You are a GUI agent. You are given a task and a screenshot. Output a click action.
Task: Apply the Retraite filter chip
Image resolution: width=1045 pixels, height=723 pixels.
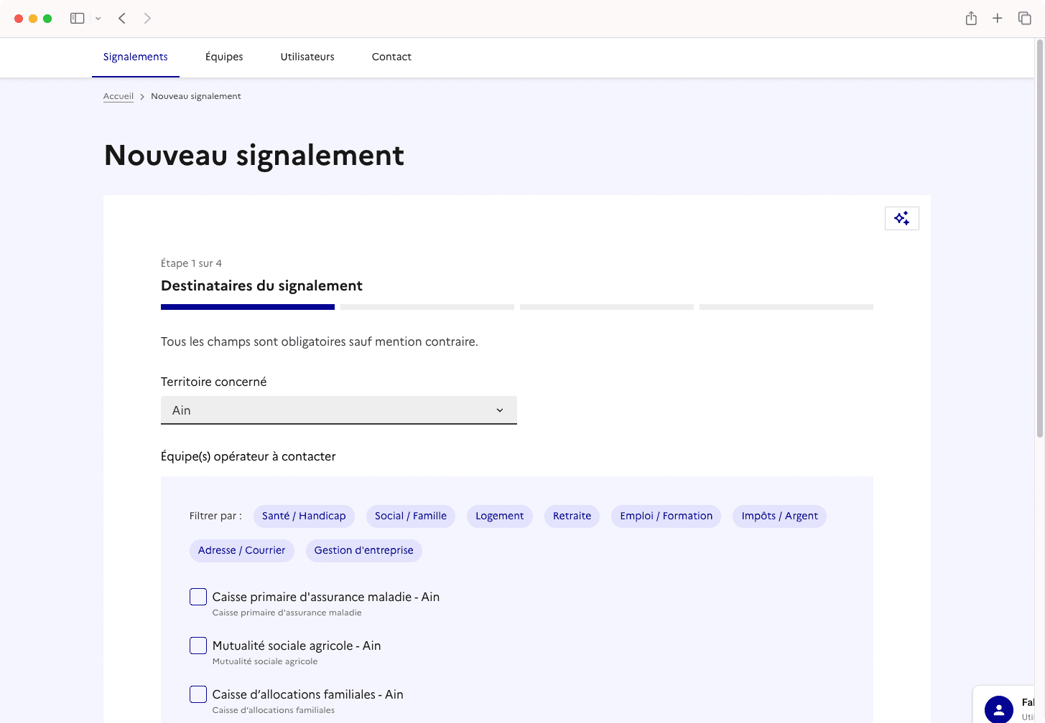[572, 516]
